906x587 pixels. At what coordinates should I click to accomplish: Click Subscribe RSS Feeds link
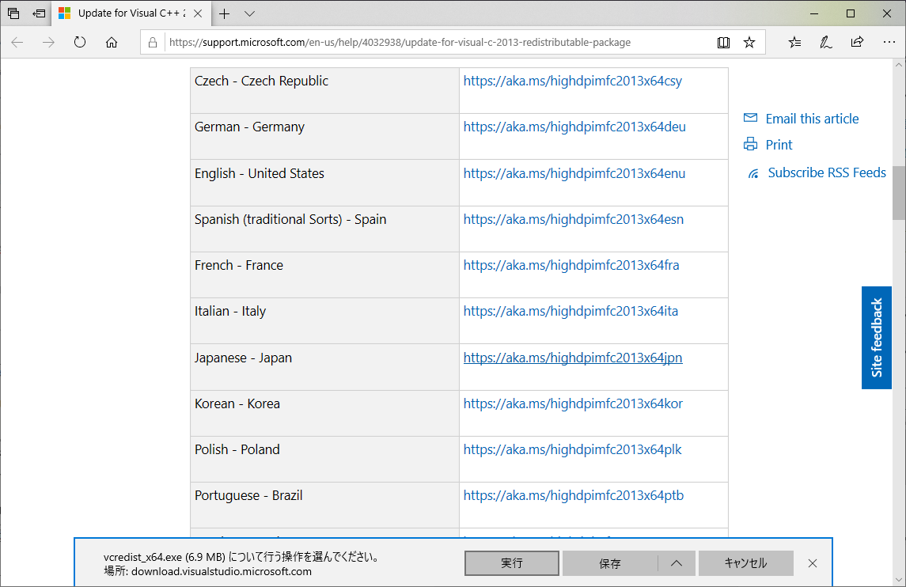(827, 172)
